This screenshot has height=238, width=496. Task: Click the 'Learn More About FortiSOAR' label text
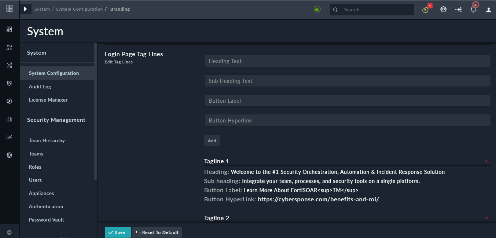301,190
